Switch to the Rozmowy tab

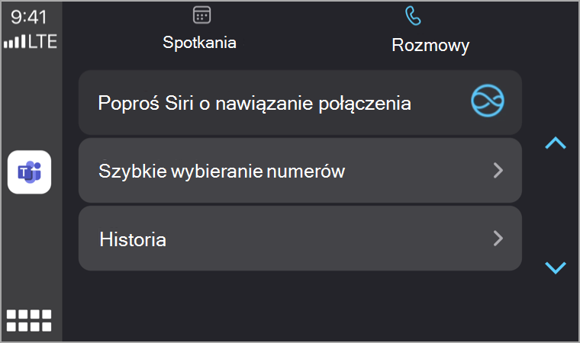430,30
